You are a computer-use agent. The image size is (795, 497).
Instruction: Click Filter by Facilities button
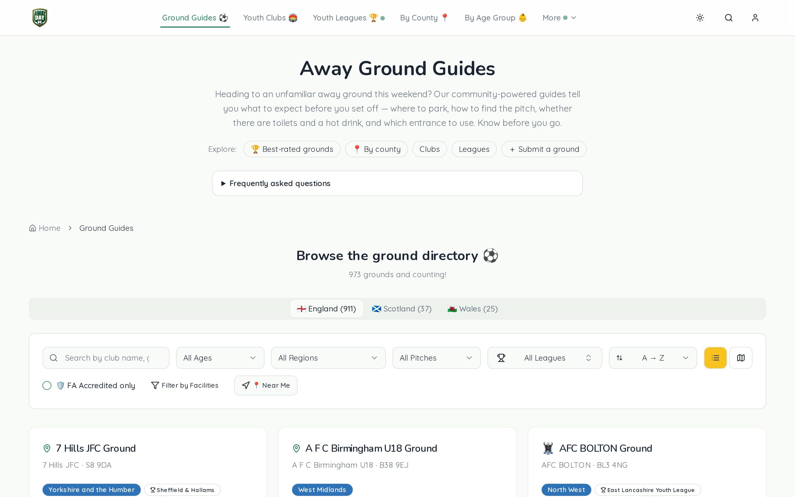click(x=184, y=385)
